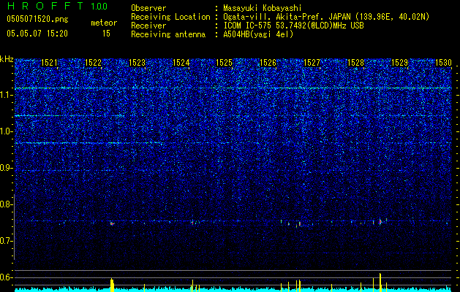Click the 1528 time marker

[355, 63]
